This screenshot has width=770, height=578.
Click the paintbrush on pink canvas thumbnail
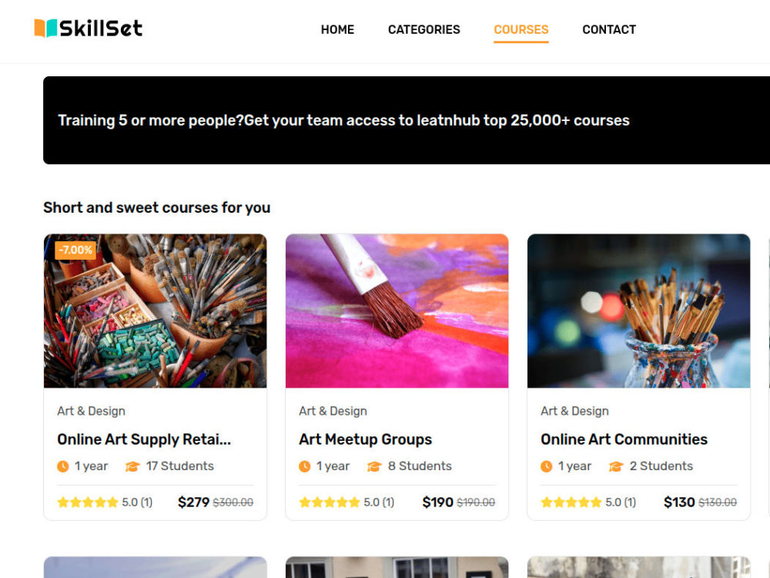point(397,311)
